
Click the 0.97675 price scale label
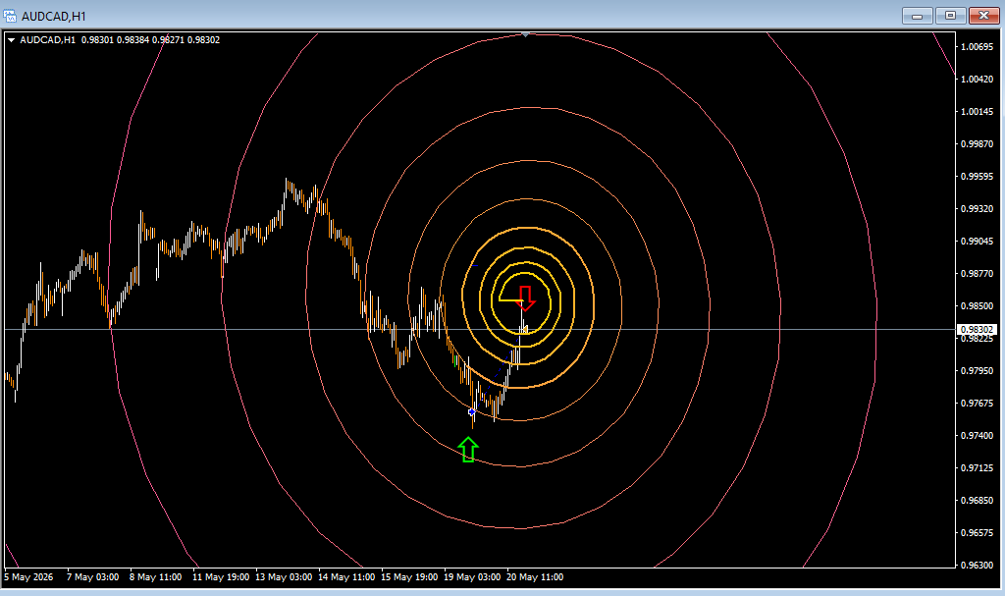(x=977, y=403)
